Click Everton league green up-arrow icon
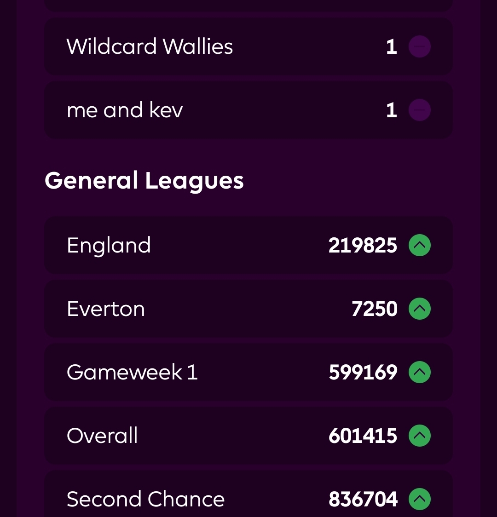This screenshot has height=517, width=497. coord(419,309)
